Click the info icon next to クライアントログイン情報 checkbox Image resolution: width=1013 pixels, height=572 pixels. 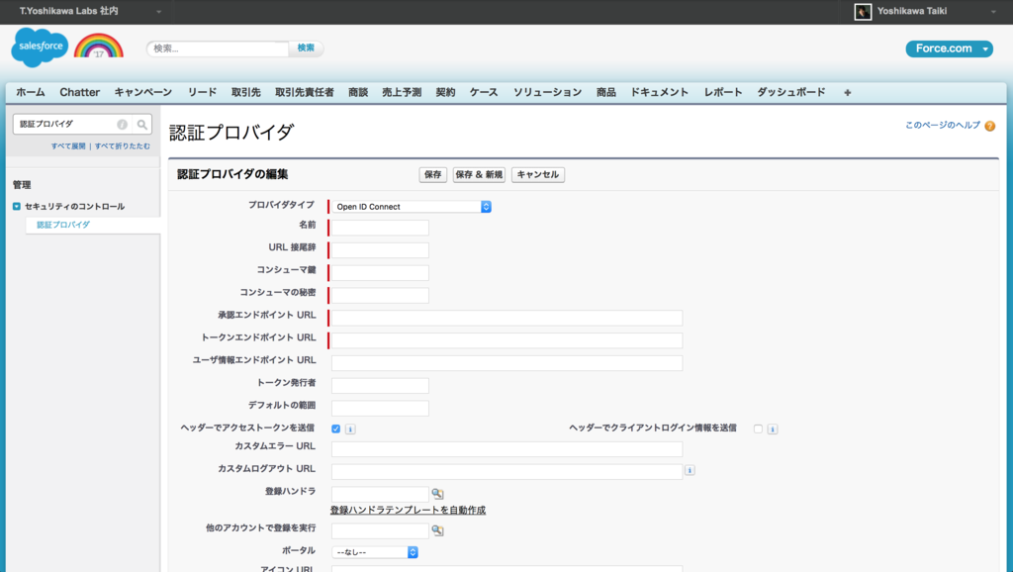772,429
